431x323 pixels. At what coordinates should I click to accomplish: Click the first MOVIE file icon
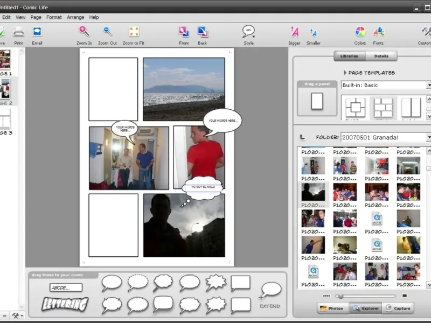point(377,219)
